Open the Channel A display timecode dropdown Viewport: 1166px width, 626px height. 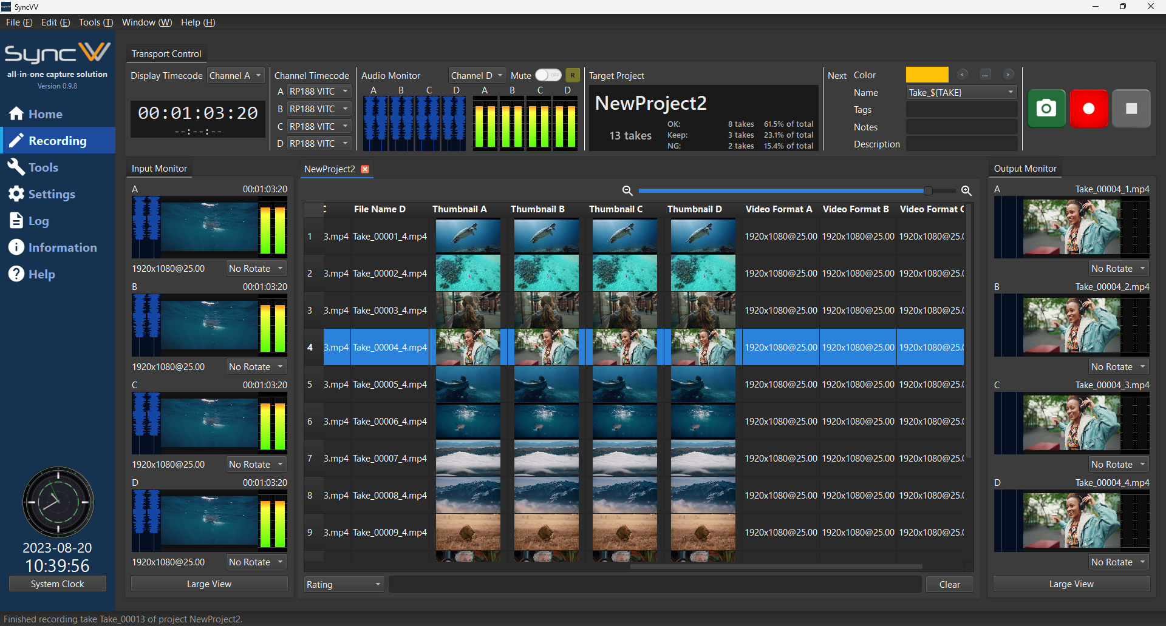click(235, 75)
